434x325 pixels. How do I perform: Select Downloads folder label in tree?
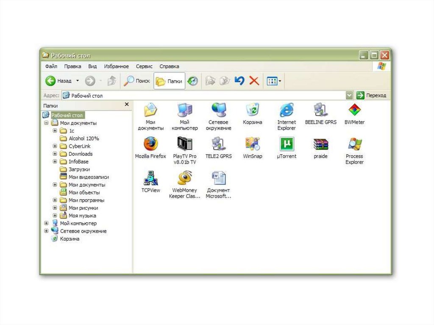point(81,154)
